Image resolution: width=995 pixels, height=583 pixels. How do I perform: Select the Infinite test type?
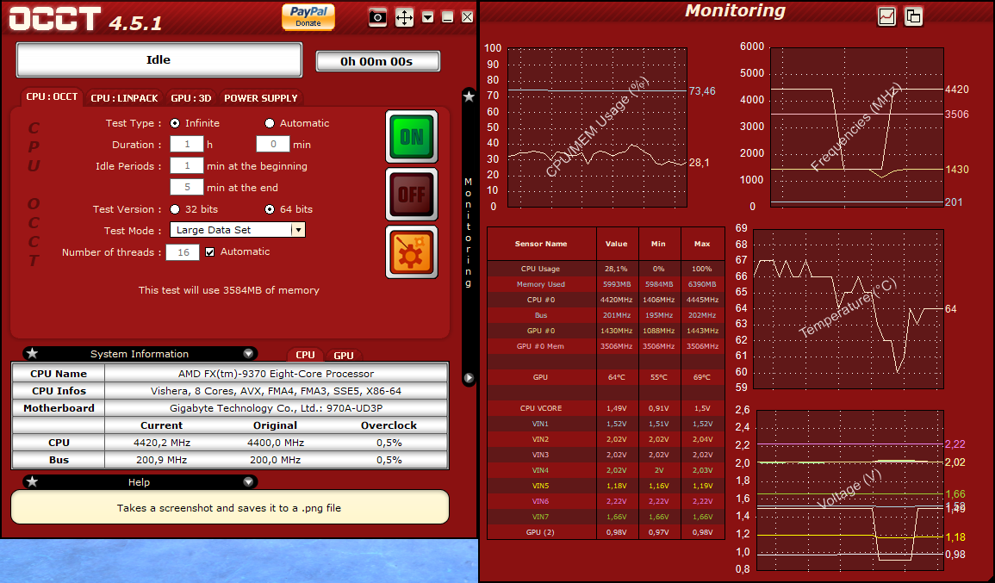175,123
